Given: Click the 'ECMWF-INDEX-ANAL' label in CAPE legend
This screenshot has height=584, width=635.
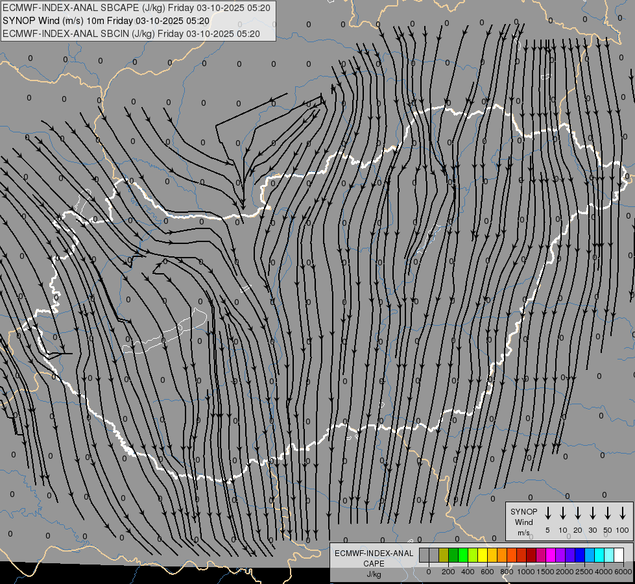Looking at the screenshot, I should [374, 554].
